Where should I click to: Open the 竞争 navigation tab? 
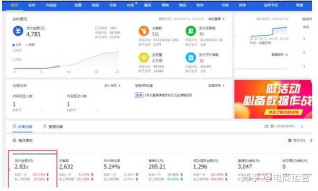click(242, 5)
